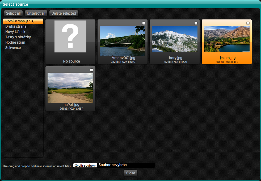Close the Select source dialog

click(x=130, y=173)
